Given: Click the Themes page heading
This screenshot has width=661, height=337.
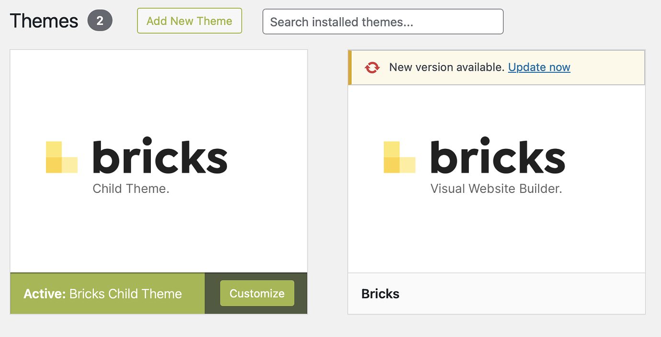Looking at the screenshot, I should coord(45,20).
